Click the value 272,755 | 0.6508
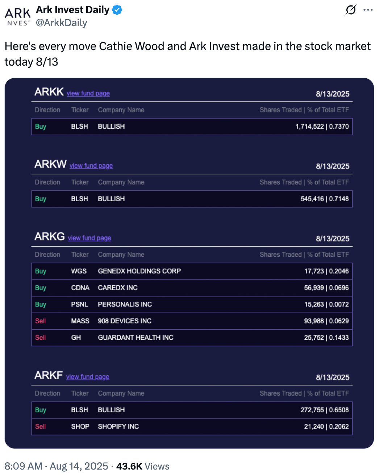This screenshot has width=379, height=475. (325, 410)
